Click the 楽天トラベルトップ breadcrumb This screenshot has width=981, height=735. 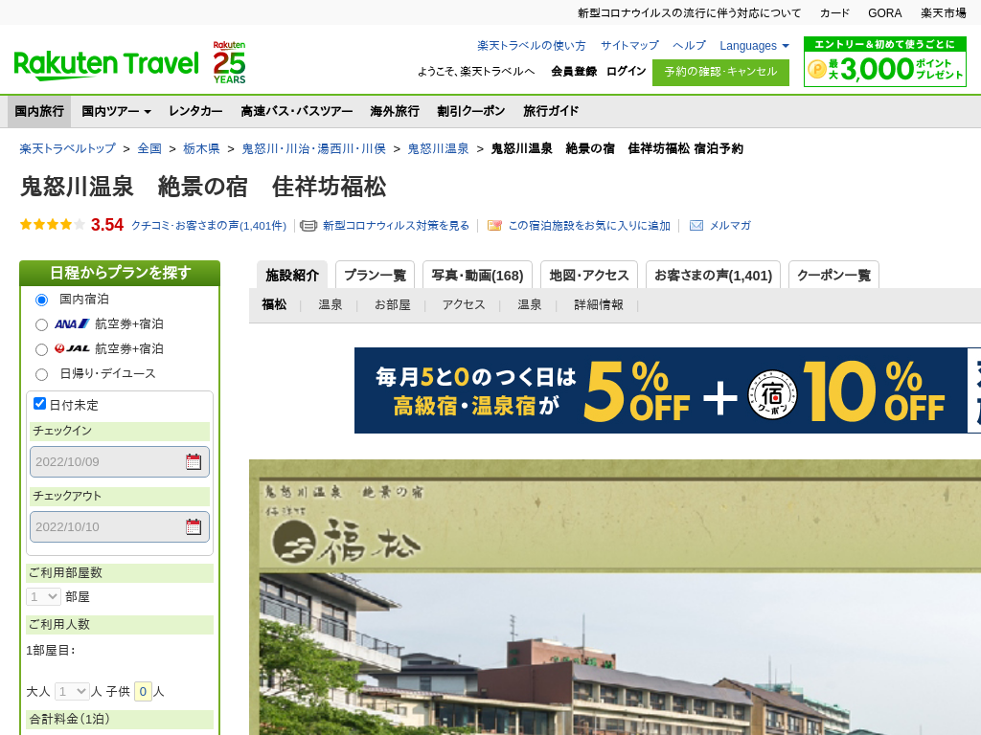click(x=68, y=148)
